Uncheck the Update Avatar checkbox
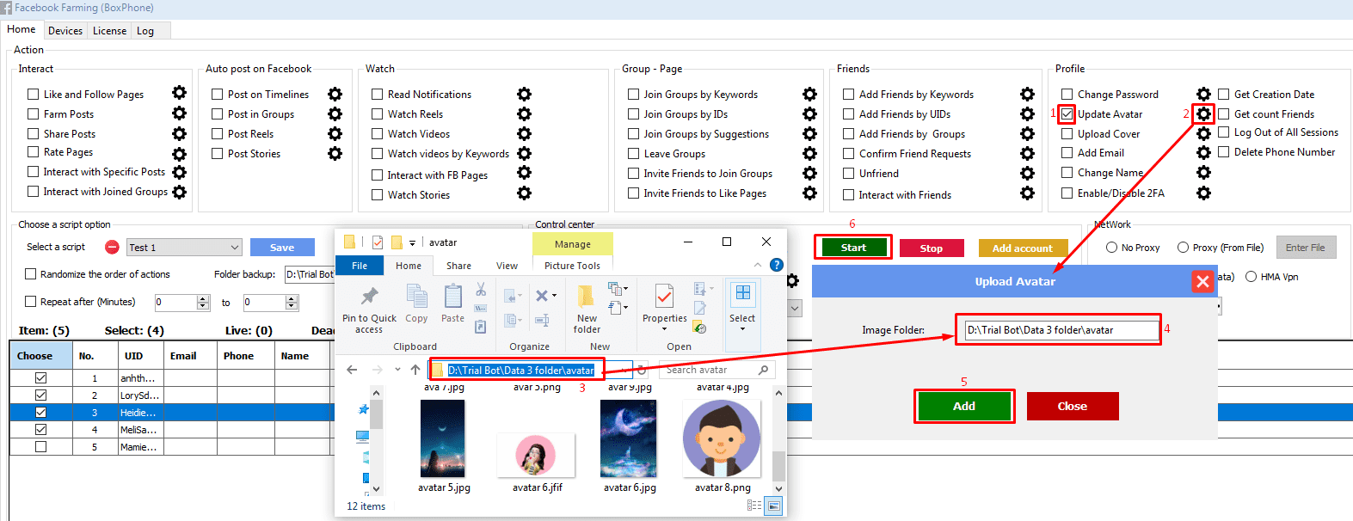The width and height of the screenshot is (1353, 521). pos(1067,114)
